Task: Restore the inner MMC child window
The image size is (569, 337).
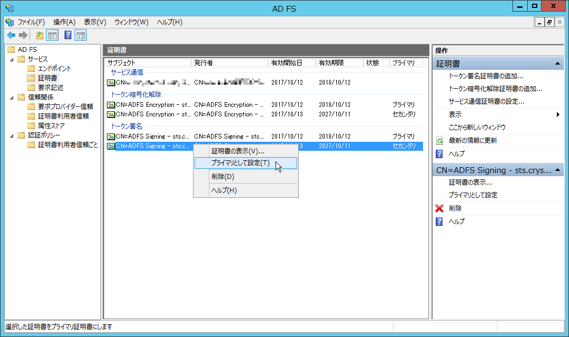Action: 549,23
